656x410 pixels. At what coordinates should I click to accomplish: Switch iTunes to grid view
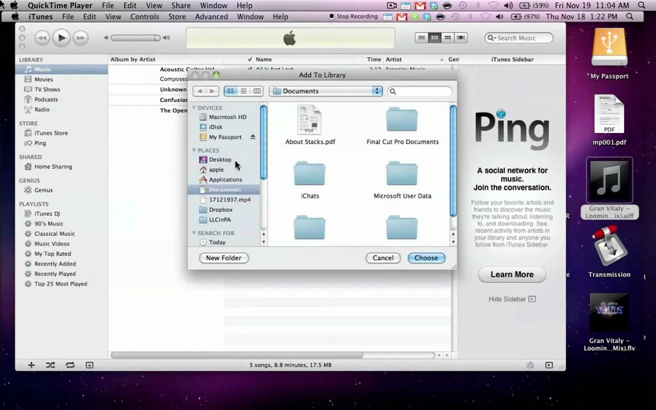click(x=448, y=38)
